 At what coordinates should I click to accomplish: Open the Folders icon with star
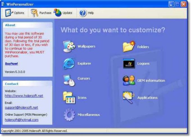tap(129, 47)
